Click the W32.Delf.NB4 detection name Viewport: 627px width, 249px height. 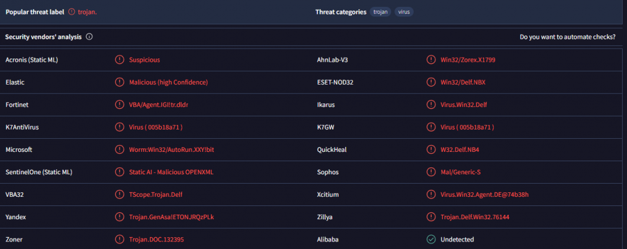[x=460, y=149]
